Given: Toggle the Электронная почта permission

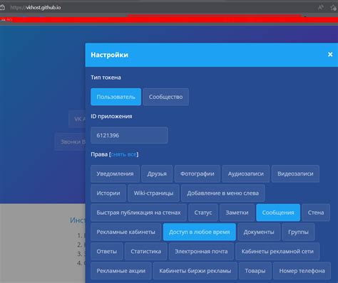Looking at the screenshot, I should tap(201, 252).
